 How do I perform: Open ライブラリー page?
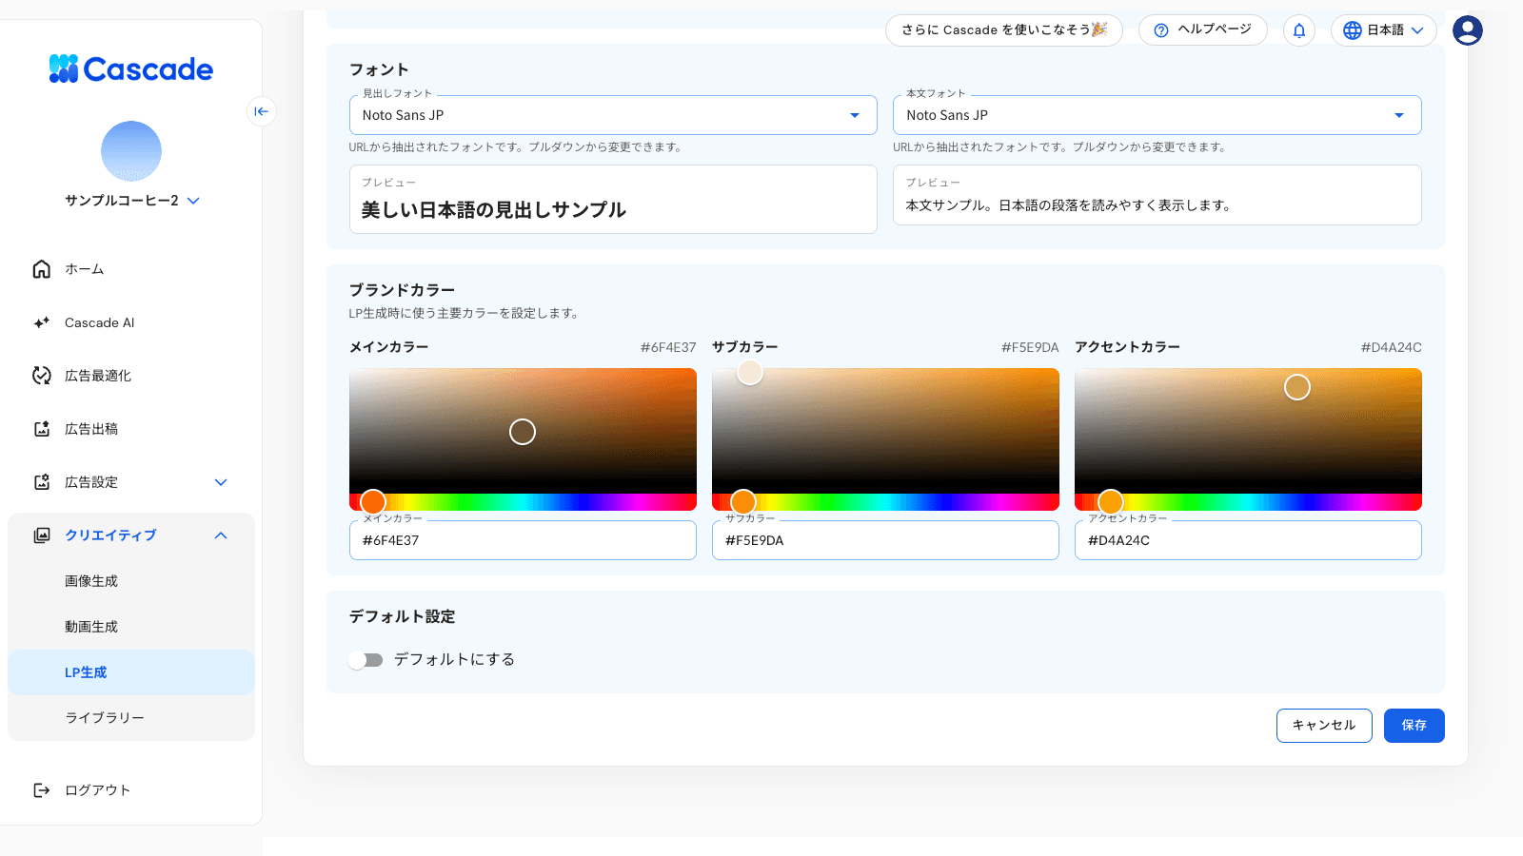(x=131, y=718)
